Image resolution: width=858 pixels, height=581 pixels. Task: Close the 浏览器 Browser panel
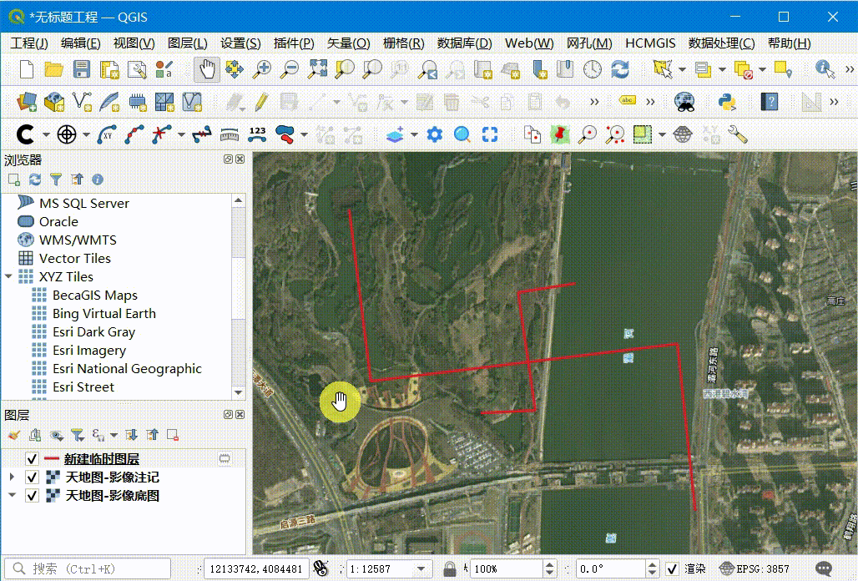tap(240, 159)
